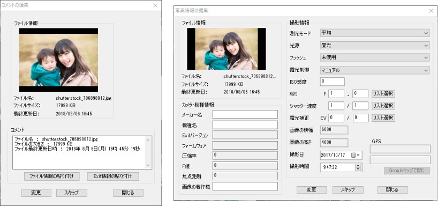Click the メーカー名 input field
The width and height of the screenshot is (438, 206).
click(245, 114)
